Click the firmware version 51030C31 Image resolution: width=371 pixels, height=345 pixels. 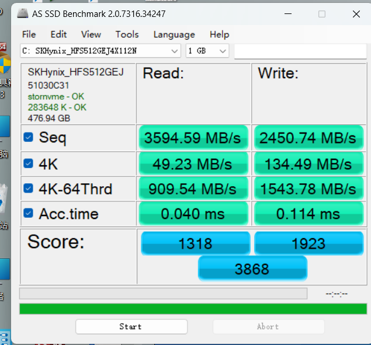(x=48, y=85)
